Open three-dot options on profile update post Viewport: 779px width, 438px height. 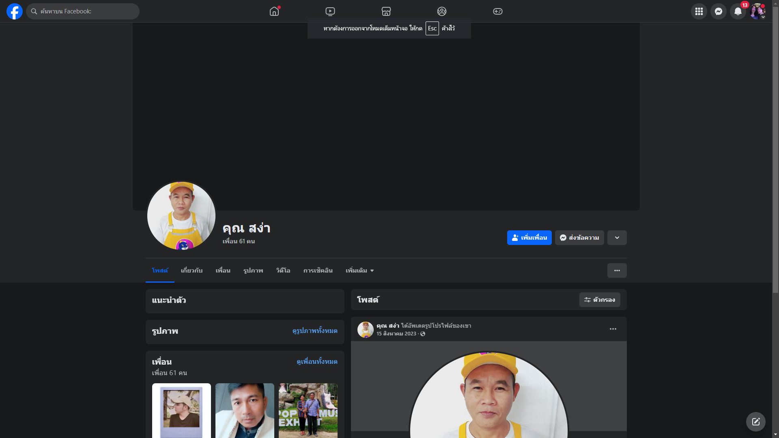tap(613, 329)
